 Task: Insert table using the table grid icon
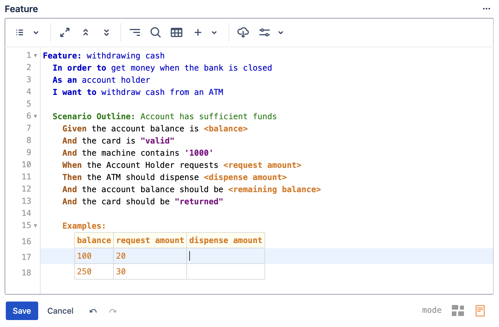click(x=177, y=32)
